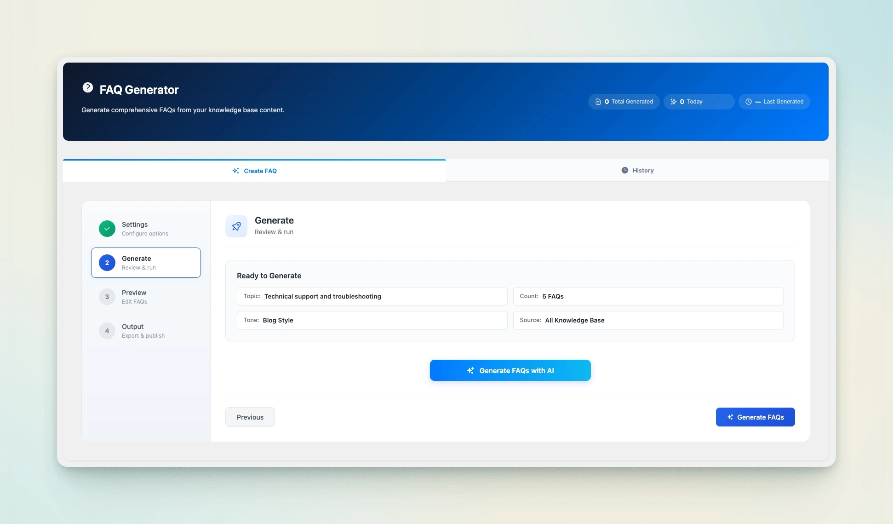Viewport: 893px width, 524px height.
Task: Click the sparkle icon on Create FAQ tab
Action: 235,171
